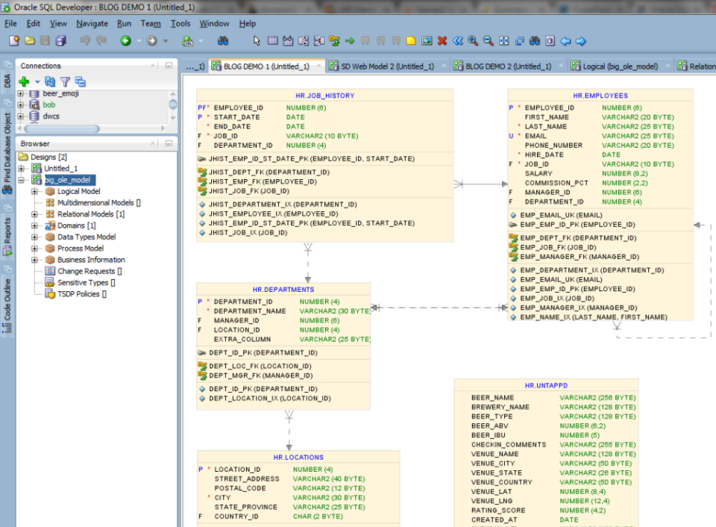This screenshot has height=527, width=716.
Task: Open the Tools menu
Action: click(181, 23)
